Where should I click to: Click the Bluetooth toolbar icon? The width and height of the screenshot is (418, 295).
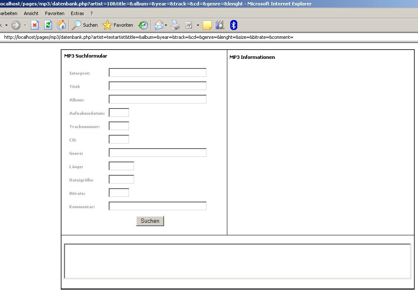pos(234,25)
